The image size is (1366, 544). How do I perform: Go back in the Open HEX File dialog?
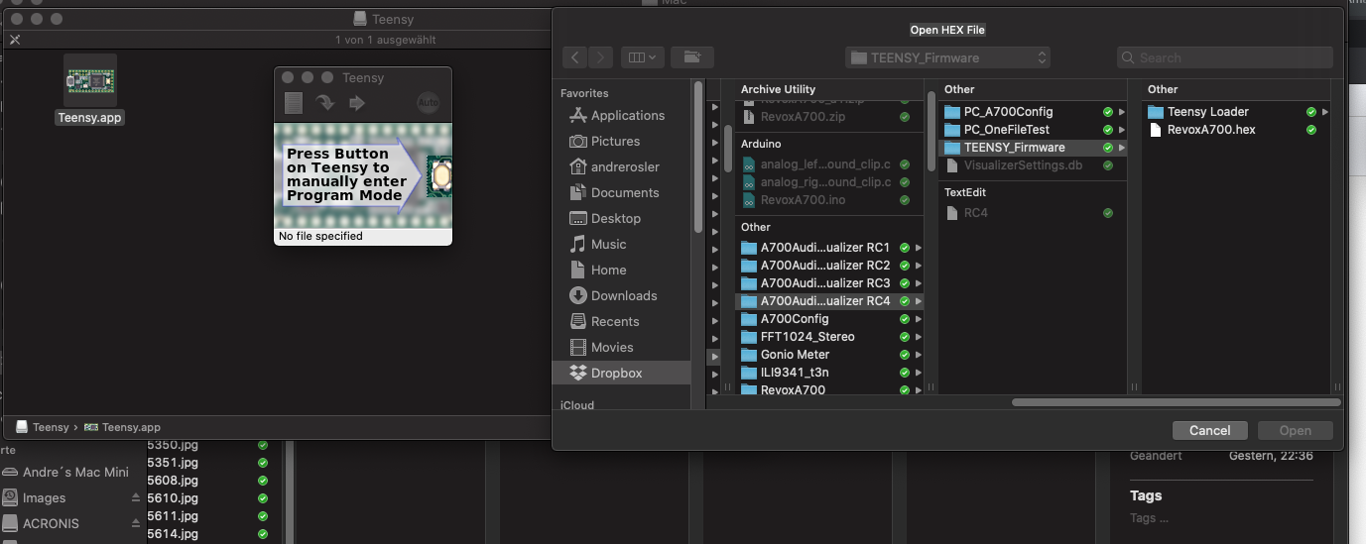(x=576, y=57)
